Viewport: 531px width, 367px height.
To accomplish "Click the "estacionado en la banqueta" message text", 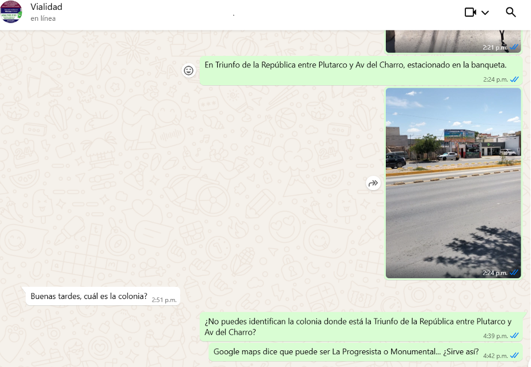I will (x=355, y=65).
